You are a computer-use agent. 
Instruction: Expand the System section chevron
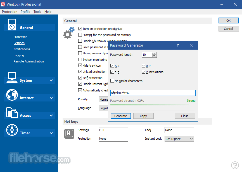[x=51, y=80]
